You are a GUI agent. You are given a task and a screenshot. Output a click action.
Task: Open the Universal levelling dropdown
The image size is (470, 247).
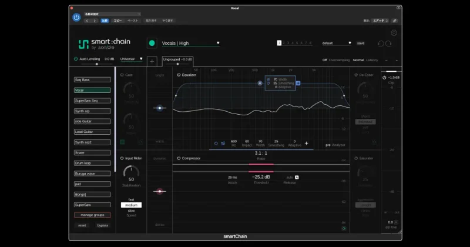coord(131,59)
